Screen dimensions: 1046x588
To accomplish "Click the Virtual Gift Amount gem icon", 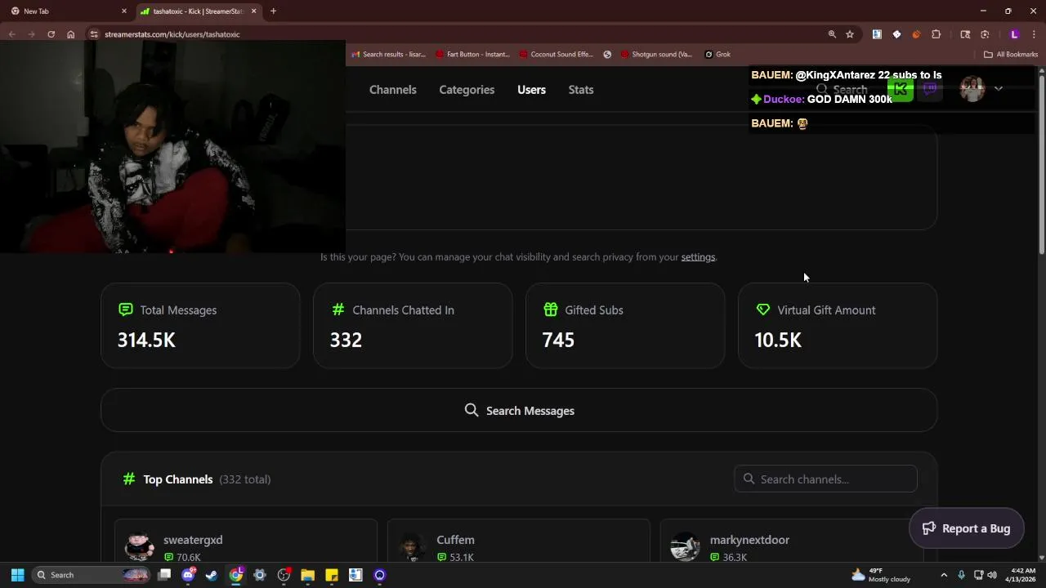I will point(762,310).
